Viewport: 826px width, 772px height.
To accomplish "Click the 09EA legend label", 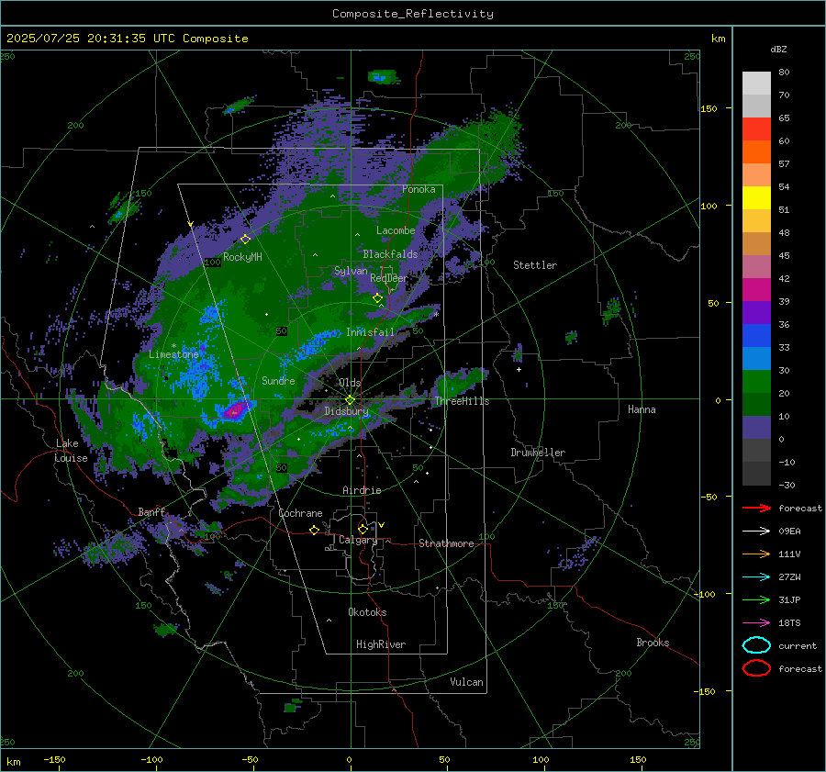I will tap(789, 531).
